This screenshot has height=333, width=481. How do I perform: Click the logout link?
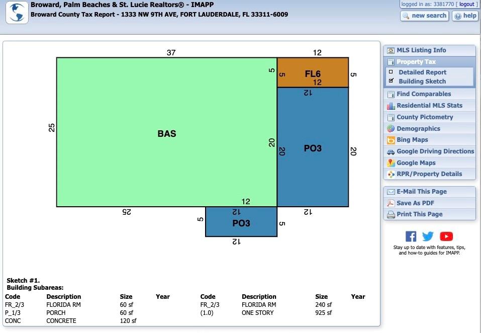coord(466,4)
